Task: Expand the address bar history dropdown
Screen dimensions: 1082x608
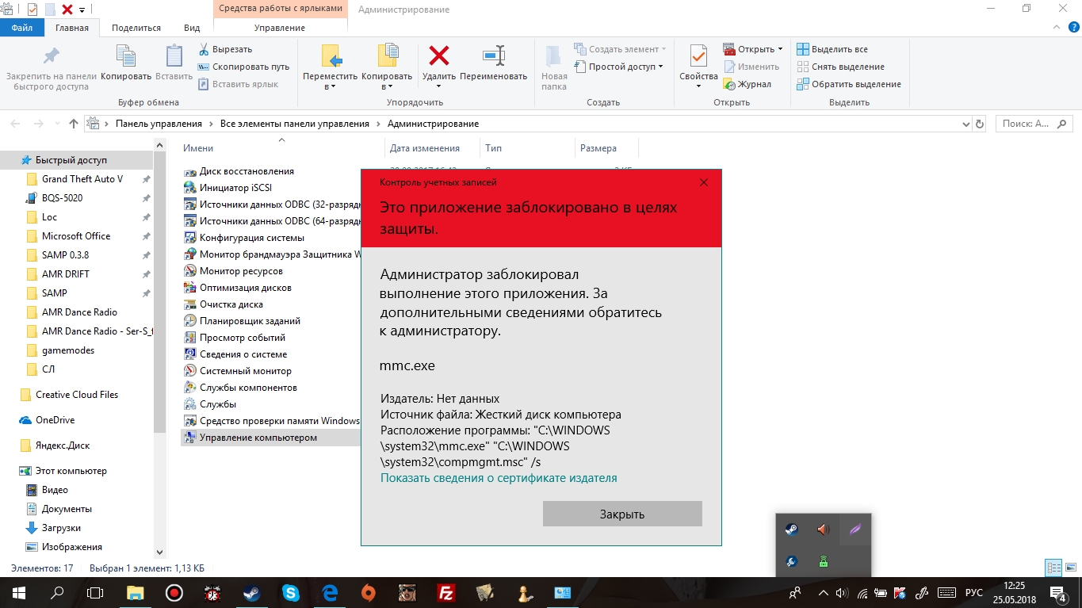Action: pyautogui.click(x=965, y=124)
